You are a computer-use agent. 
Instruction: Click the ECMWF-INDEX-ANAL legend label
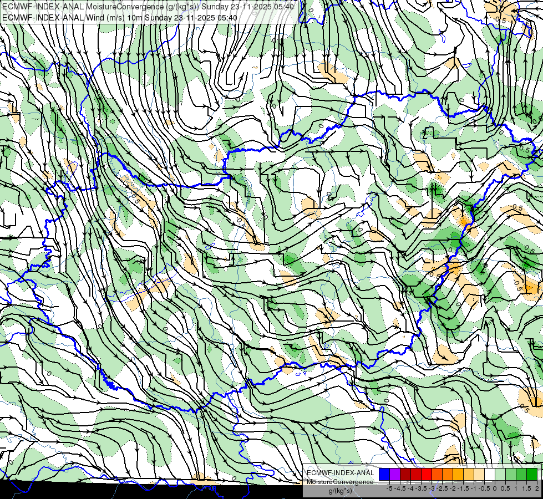coord(341,473)
